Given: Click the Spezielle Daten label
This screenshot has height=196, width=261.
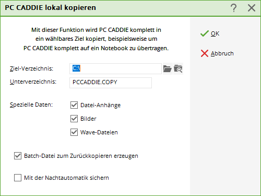Looking at the screenshot, I should tap(31, 105).
